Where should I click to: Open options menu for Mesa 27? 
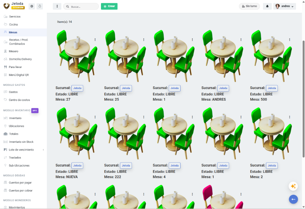click(x=95, y=39)
